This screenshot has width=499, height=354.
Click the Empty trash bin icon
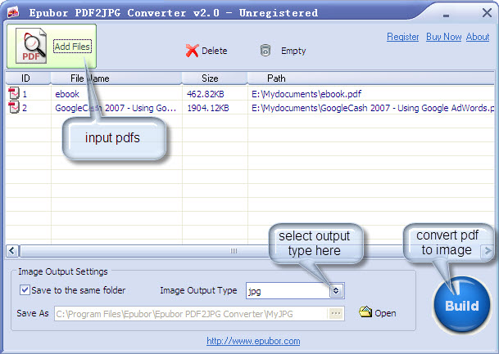[x=265, y=50]
